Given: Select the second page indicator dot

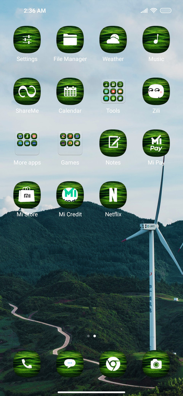Looking at the screenshot, I should click(95, 336).
